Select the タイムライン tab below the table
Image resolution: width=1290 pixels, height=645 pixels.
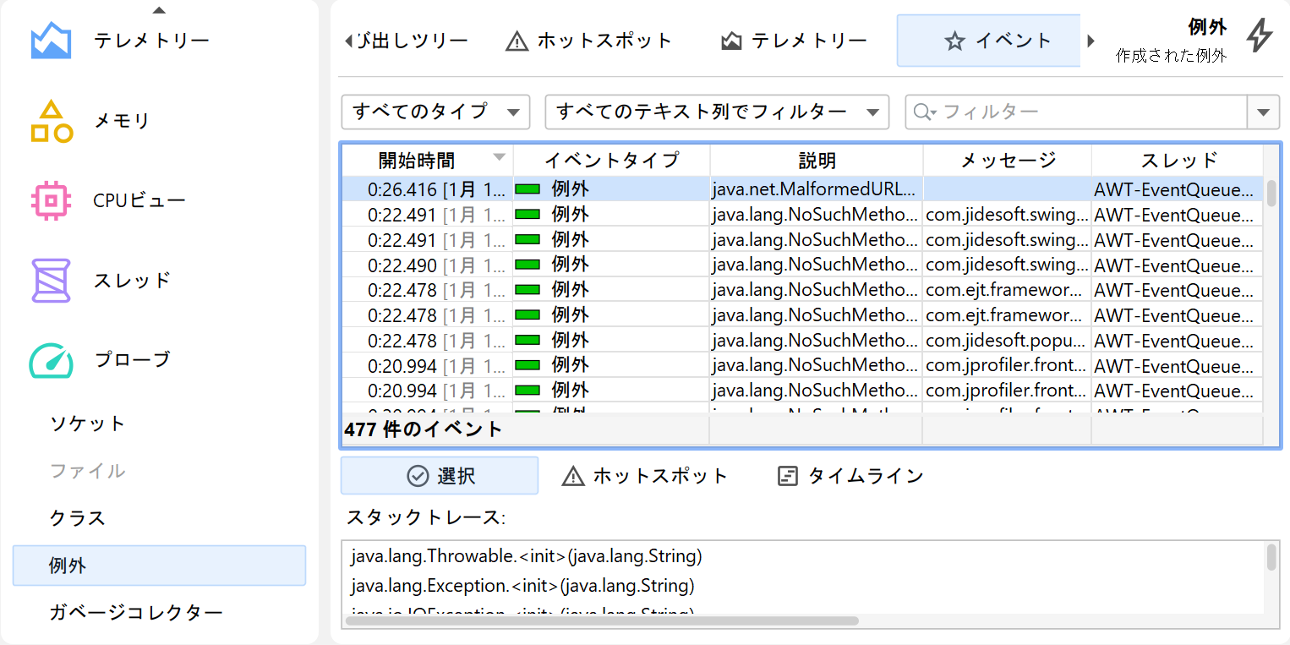[x=850, y=476]
